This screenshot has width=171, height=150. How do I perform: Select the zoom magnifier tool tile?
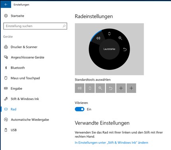coord(100,88)
